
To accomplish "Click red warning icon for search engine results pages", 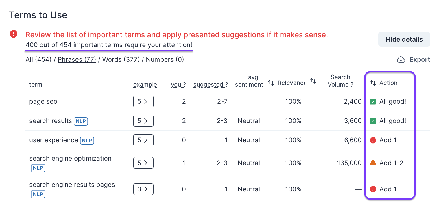I will pos(373,189).
